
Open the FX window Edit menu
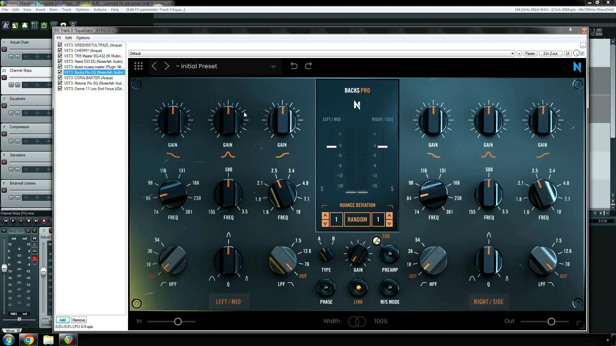(x=69, y=38)
